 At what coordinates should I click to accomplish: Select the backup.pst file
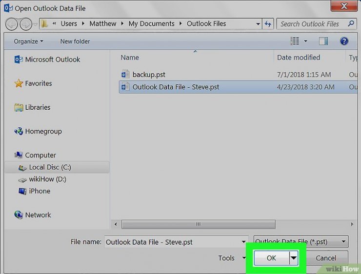(x=149, y=75)
